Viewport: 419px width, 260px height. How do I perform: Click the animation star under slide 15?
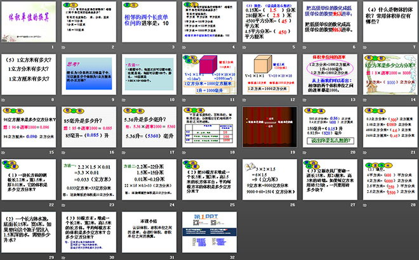(3, 152)
